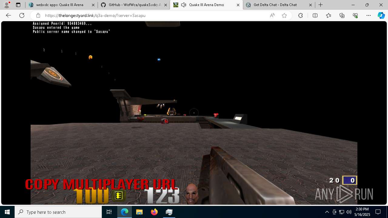Click the fraglimit number 20
The height and width of the screenshot is (218, 388).
click(334, 180)
